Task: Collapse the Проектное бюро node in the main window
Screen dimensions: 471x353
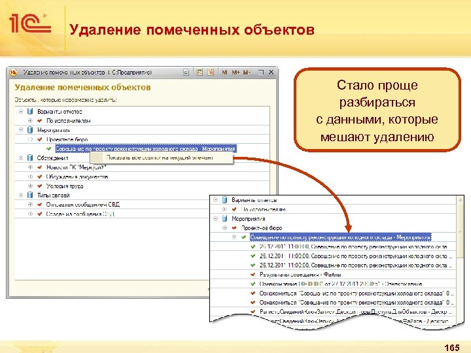Action: [x=30, y=139]
